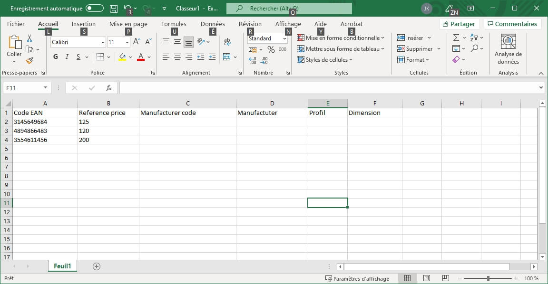Click the wrap text icon
The height and width of the screenshot is (284, 548).
(227, 42)
